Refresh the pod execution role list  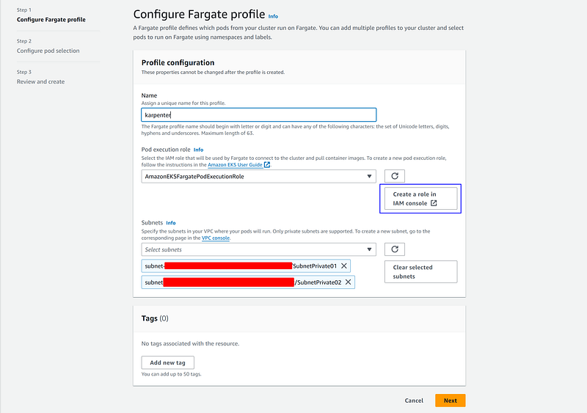point(395,176)
